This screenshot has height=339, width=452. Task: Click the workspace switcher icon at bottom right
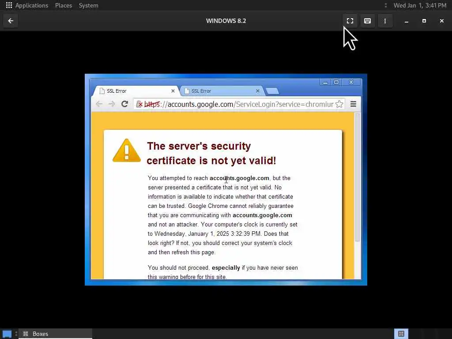[401, 334]
